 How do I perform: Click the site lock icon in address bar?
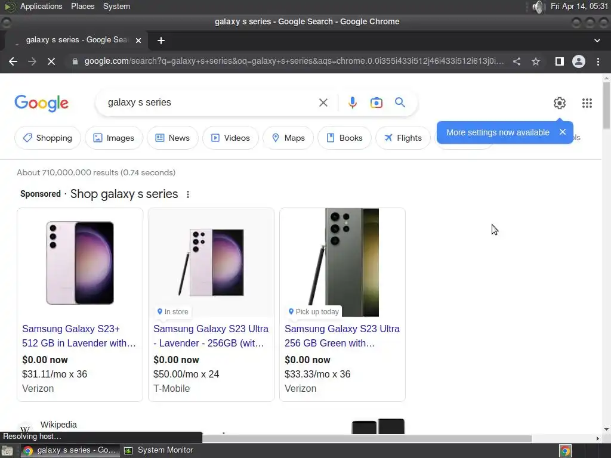(75, 61)
